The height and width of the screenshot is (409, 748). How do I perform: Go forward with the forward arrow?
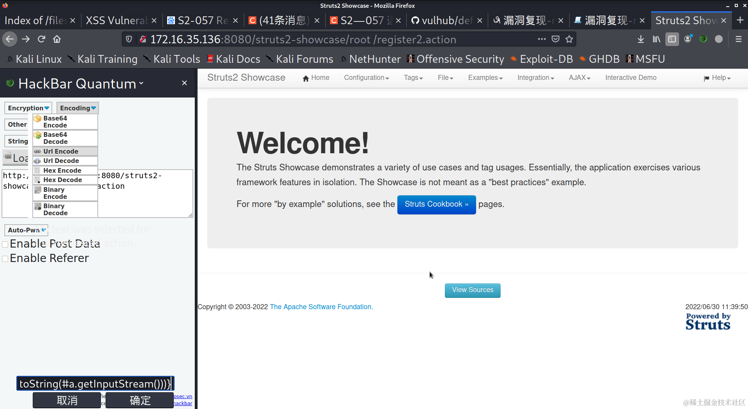point(26,39)
